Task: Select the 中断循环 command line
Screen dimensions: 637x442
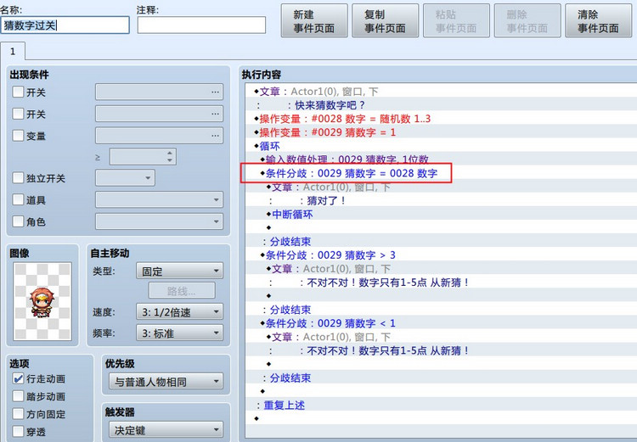Action: tap(441, 215)
